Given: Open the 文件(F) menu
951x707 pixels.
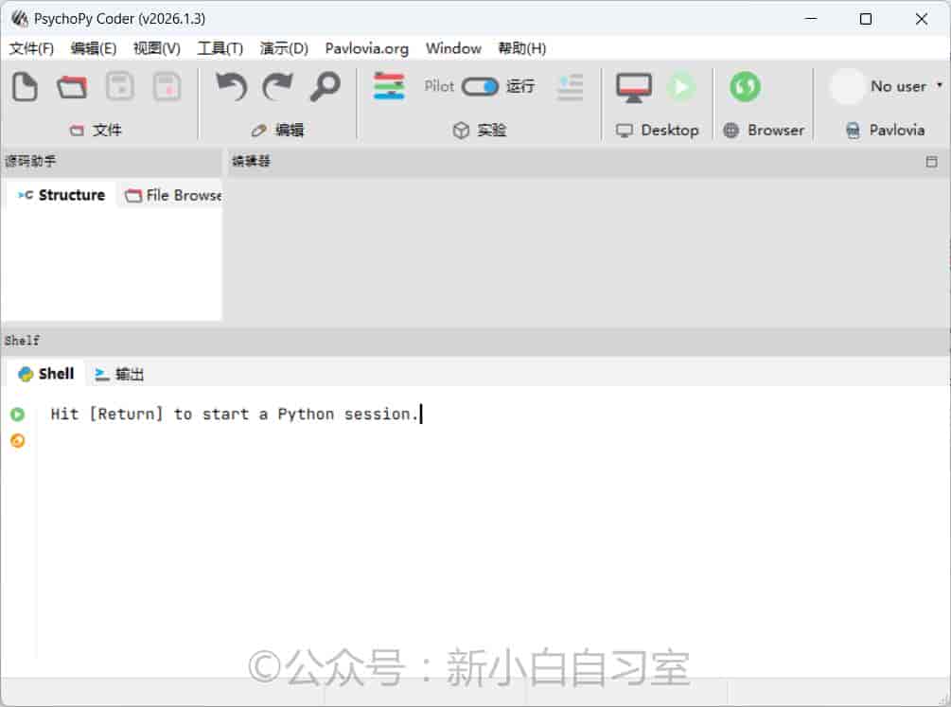Looking at the screenshot, I should (x=31, y=48).
